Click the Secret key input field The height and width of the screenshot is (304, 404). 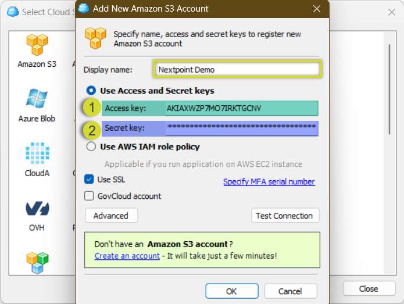(242, 128)
